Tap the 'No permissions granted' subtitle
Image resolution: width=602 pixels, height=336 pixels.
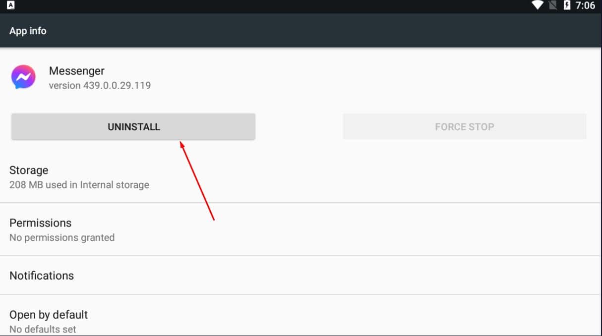point(62,237)
